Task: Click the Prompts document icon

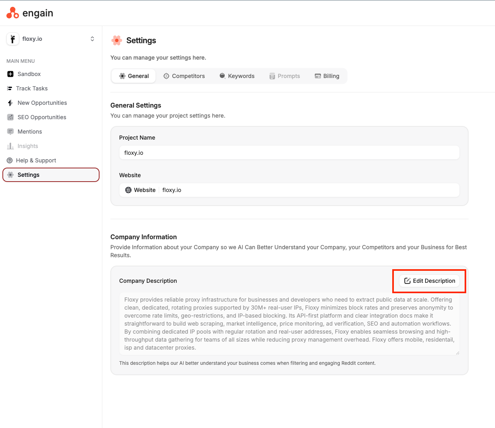Action: 272,76
